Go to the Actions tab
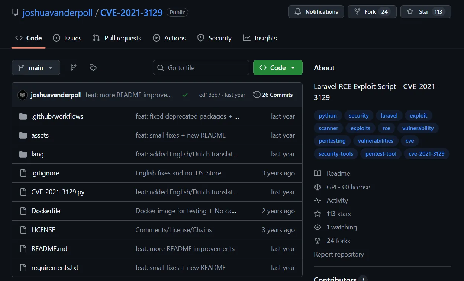This screenshot has height=281, width=464. (x=169, y=38)
